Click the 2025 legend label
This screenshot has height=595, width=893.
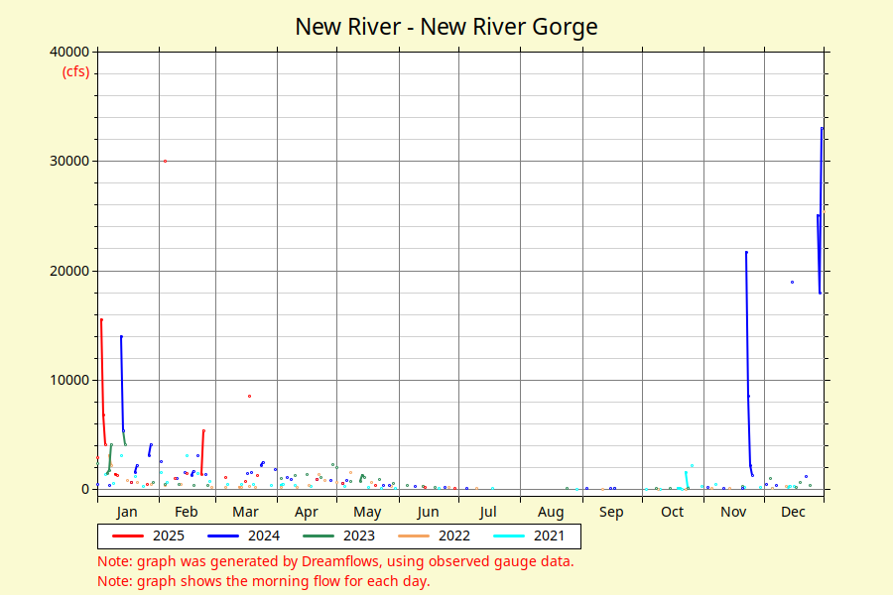tap(169, 535)
